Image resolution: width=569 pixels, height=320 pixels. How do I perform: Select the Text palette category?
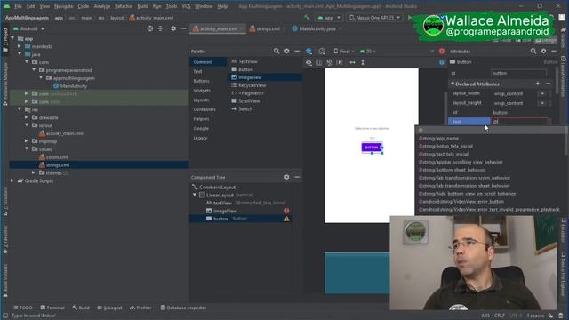pyautogui.click(x=197, y=71)
